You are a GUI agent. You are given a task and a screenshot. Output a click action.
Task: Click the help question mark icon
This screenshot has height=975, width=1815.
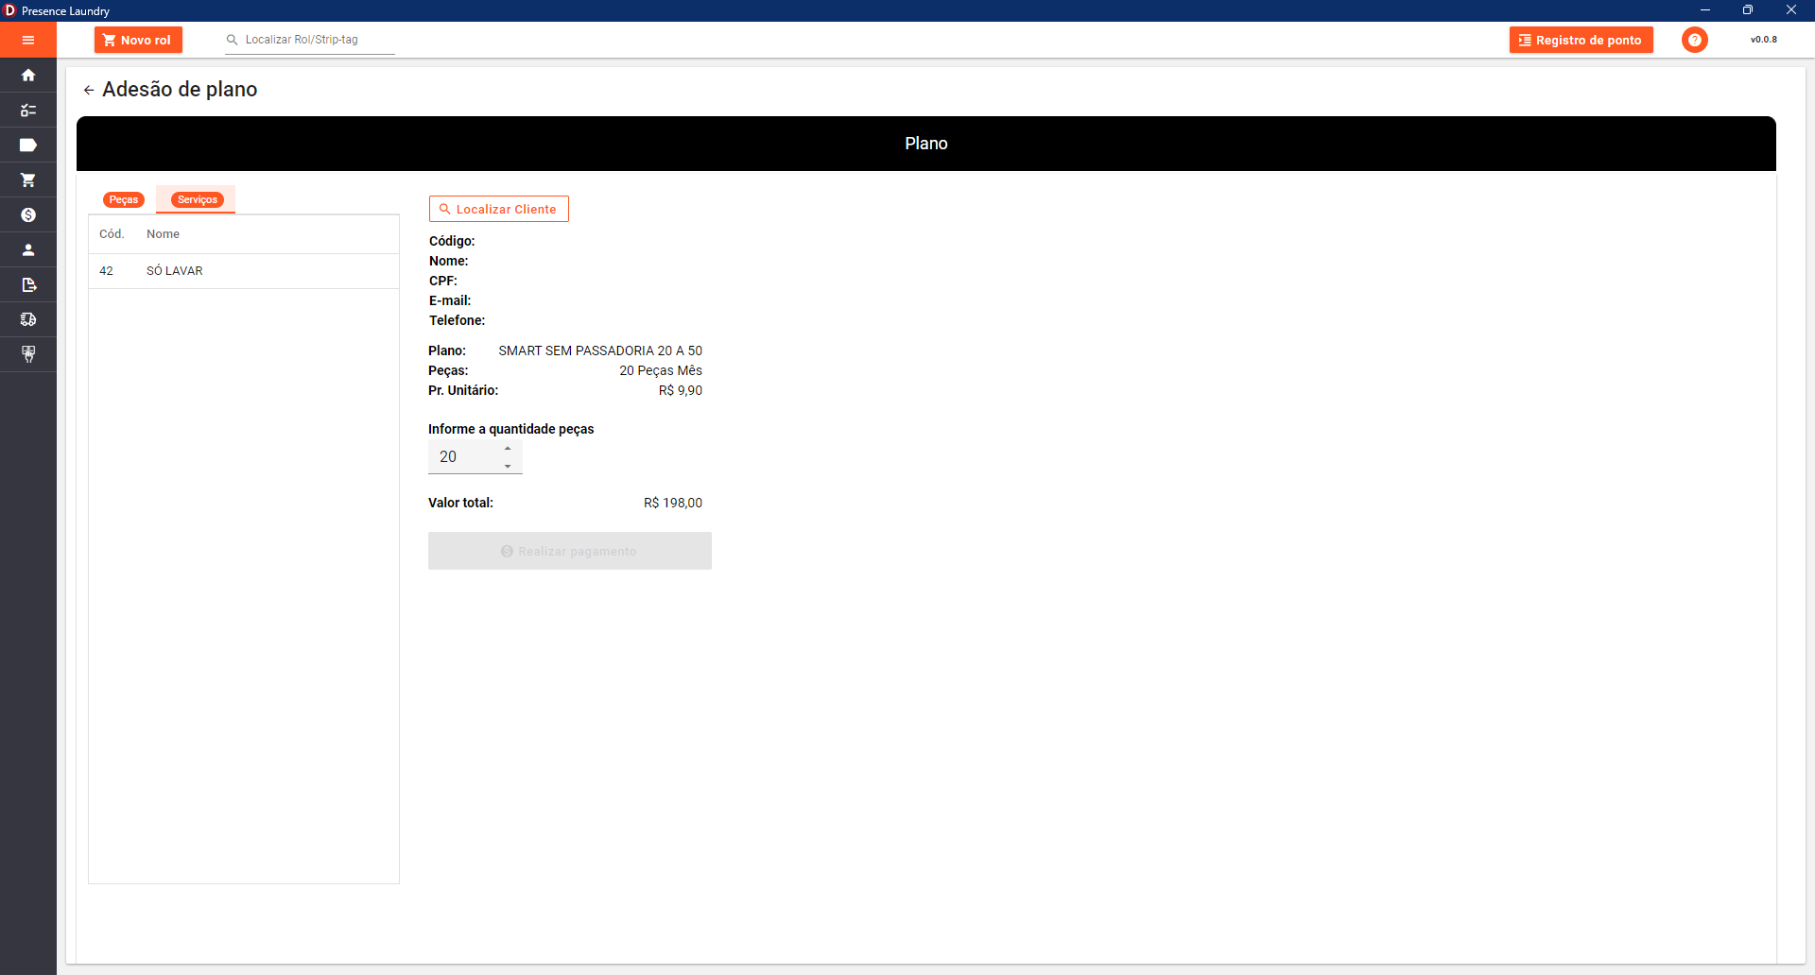point(1695,40)
